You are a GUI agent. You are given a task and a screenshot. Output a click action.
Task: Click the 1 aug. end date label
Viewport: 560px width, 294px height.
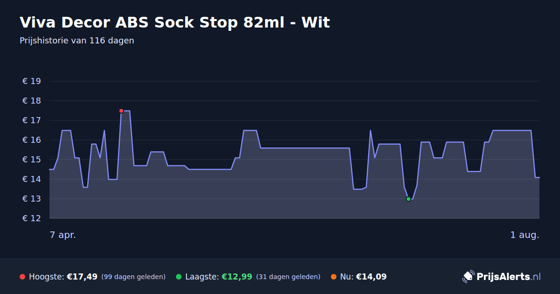[525, 235]
